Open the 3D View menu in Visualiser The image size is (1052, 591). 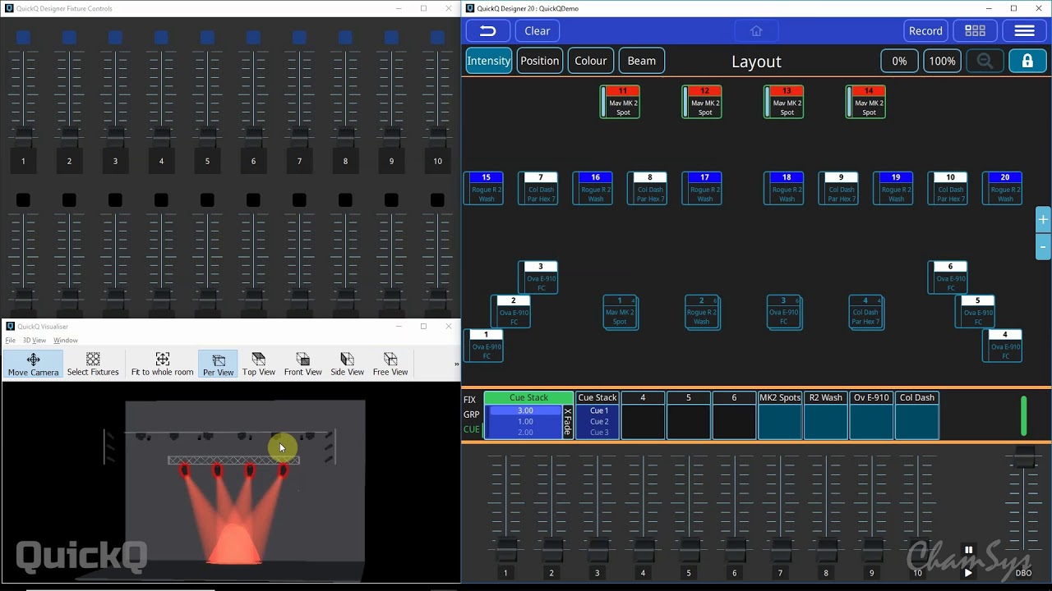point(35,341)
